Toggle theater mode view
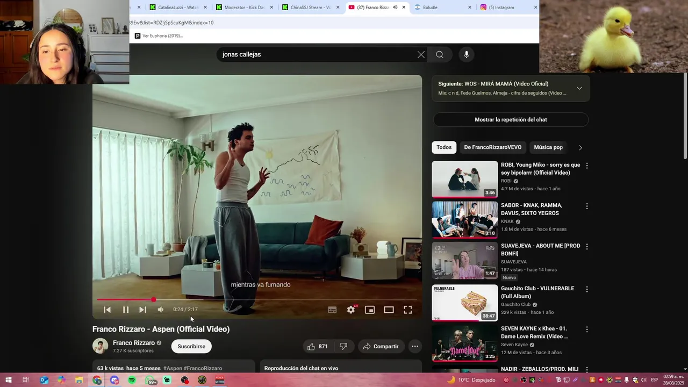This screenshot has height=387, width=688. click(389, 310)
